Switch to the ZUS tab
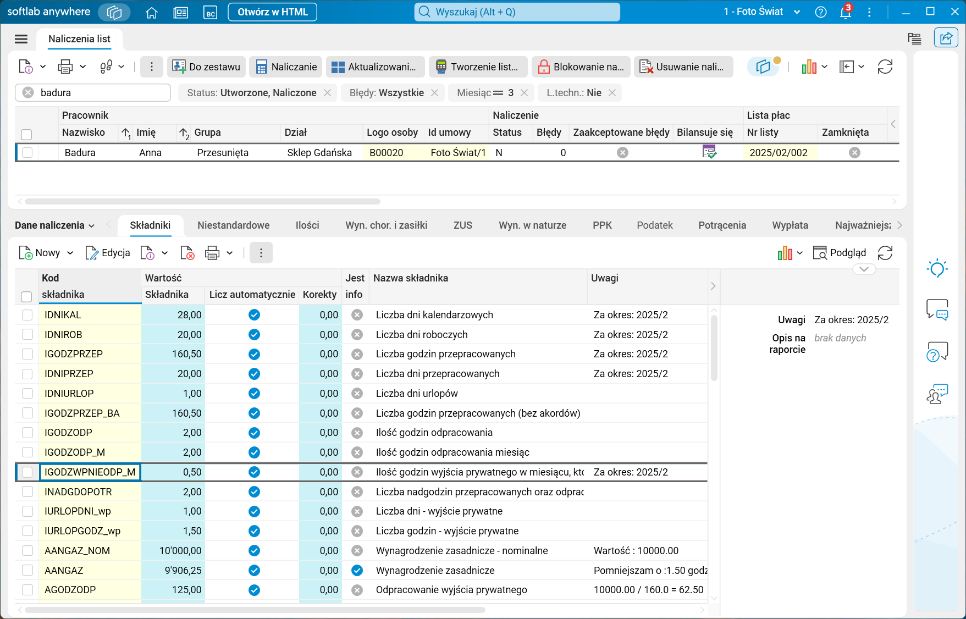Image resolution: width=966 pixels, height=619 pixels. click(462, 225)
